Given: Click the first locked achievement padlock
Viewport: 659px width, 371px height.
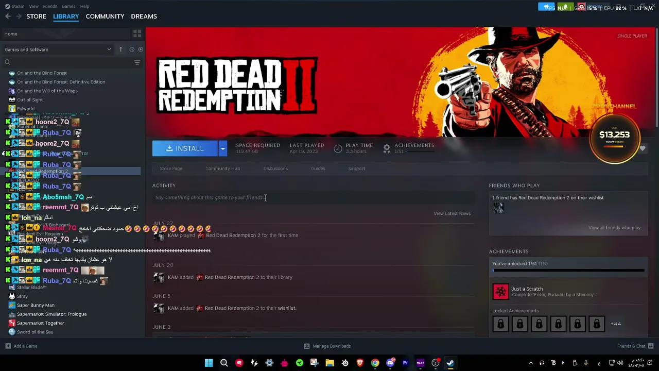Looking at the screenshot, I should point(500,324).
